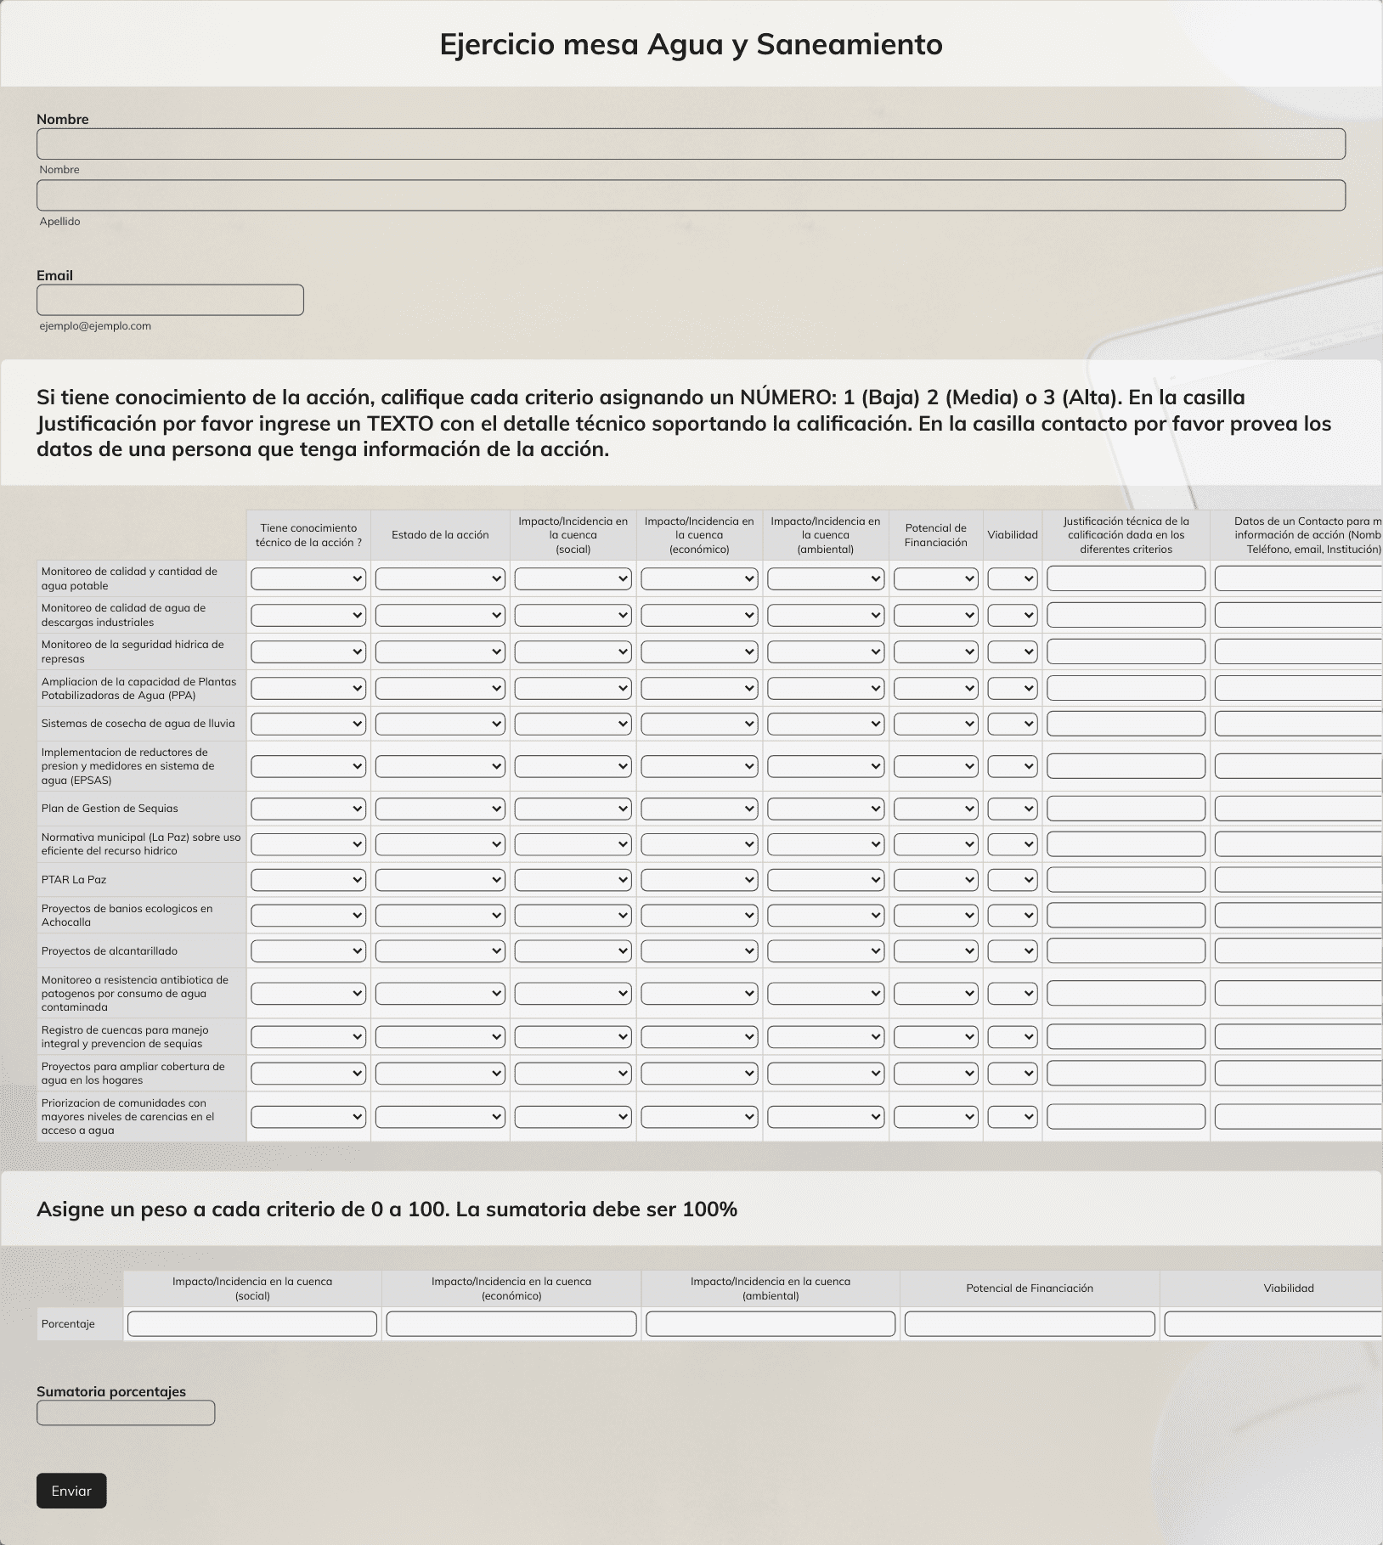Viewport: 1383px width, 1545px height.
Task: Open Potencial de Financiación dropdown for Registro de cuencas
Action: coord(936,1037)
